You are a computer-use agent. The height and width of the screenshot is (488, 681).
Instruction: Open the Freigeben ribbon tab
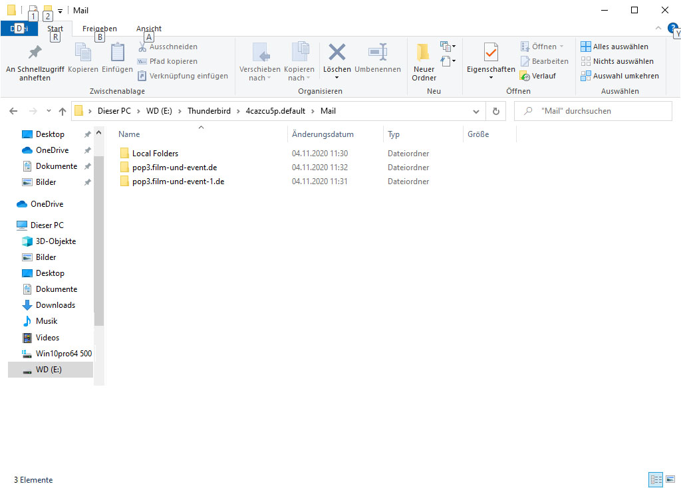[x=99, y=29]
